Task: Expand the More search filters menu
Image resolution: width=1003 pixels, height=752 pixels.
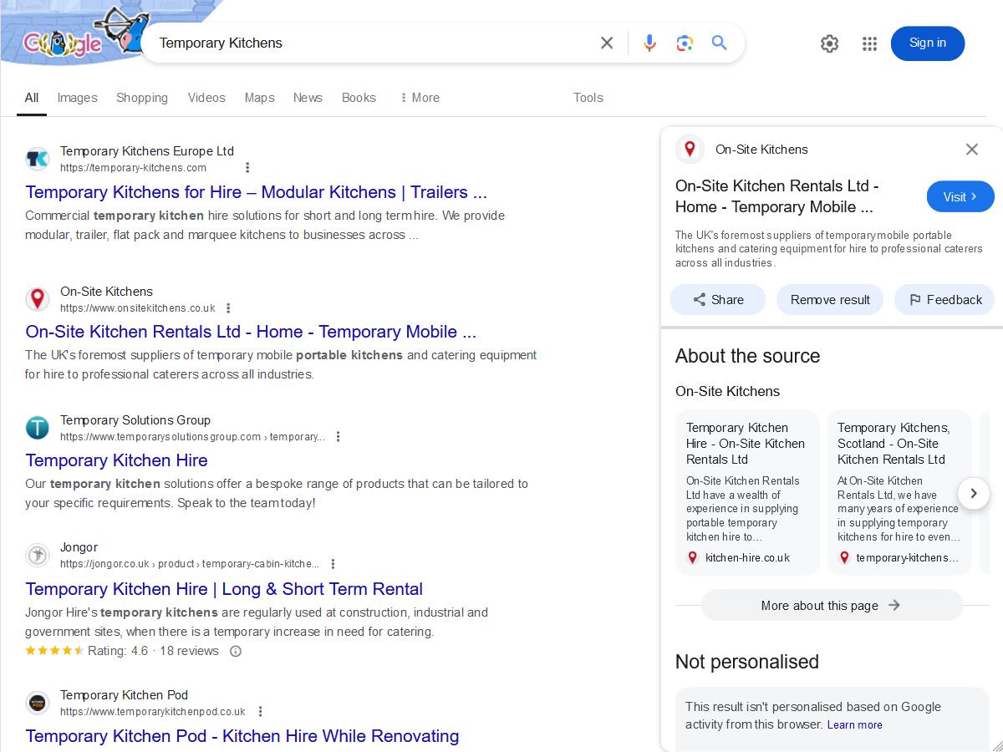Action: click(420, 98)
